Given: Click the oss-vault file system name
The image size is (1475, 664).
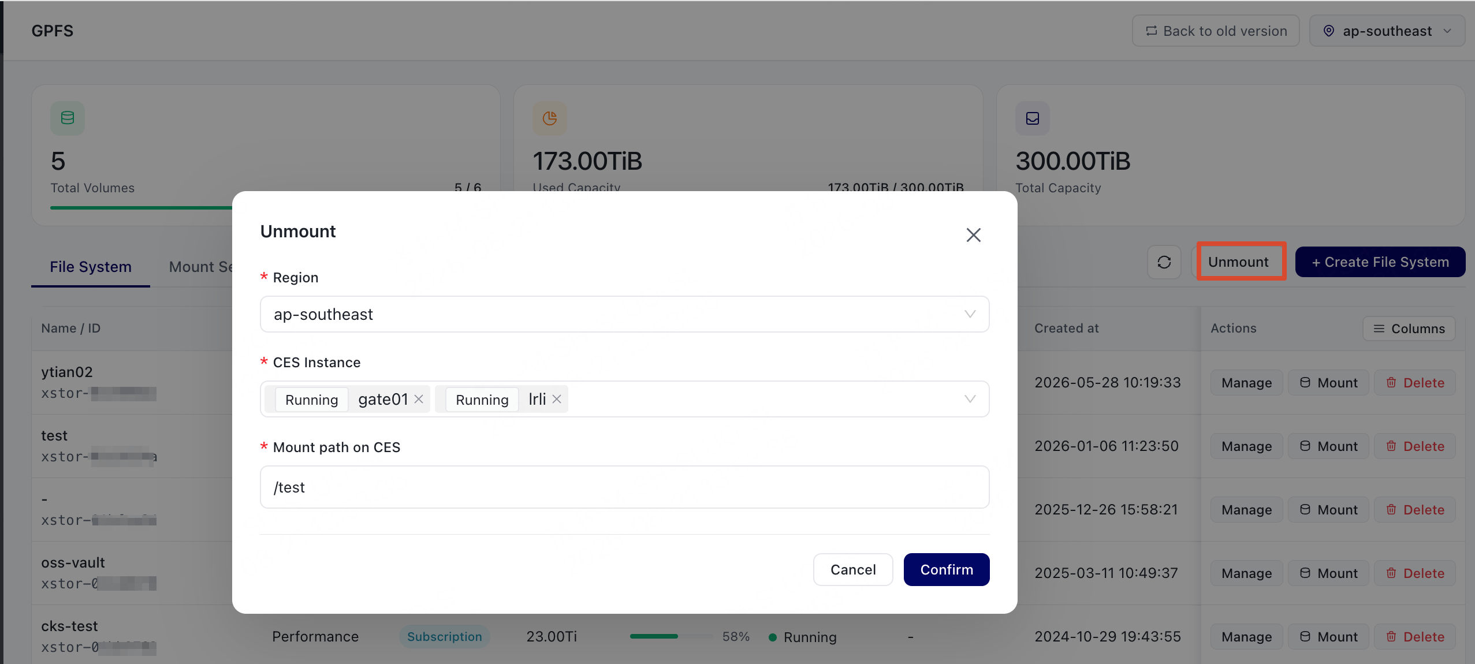Looking at the screenshot, I should [73, 562].
